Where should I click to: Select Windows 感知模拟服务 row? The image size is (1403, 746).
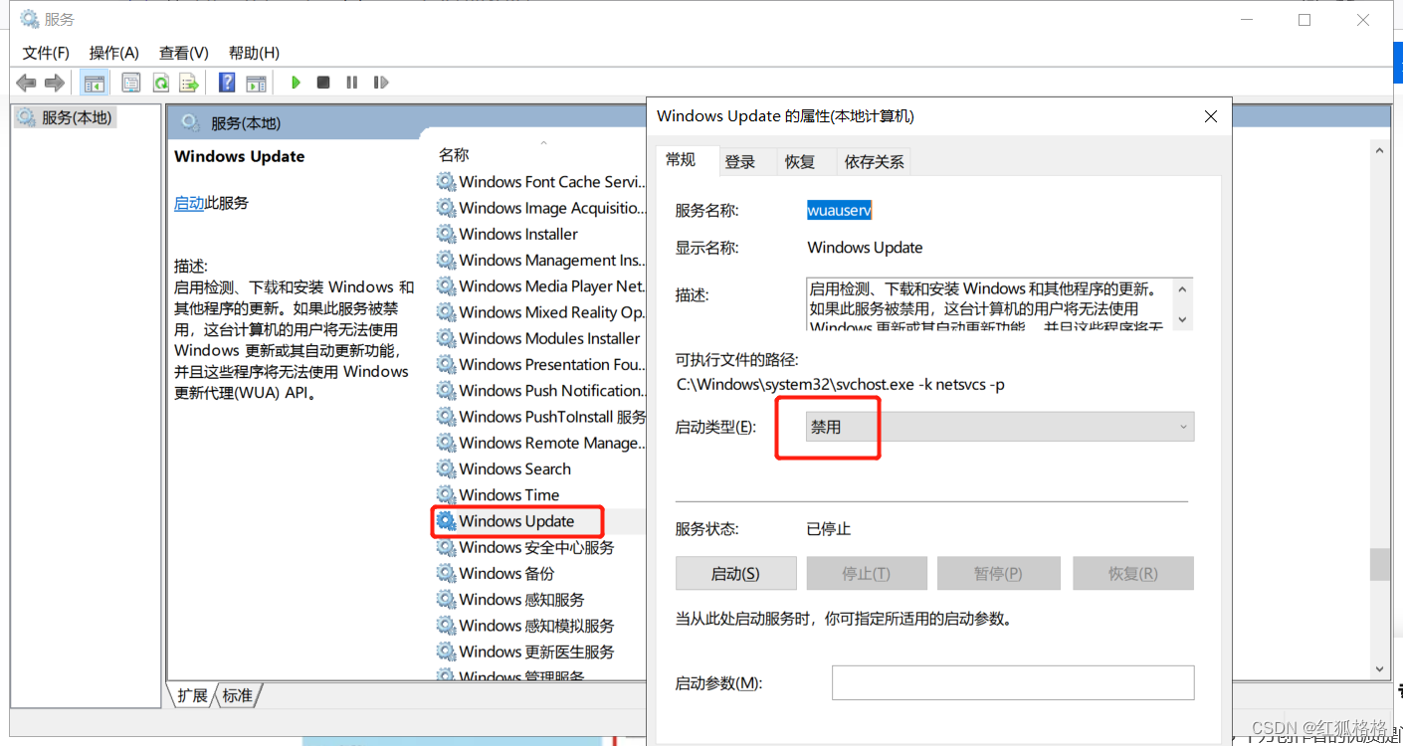tap(540, 626)
